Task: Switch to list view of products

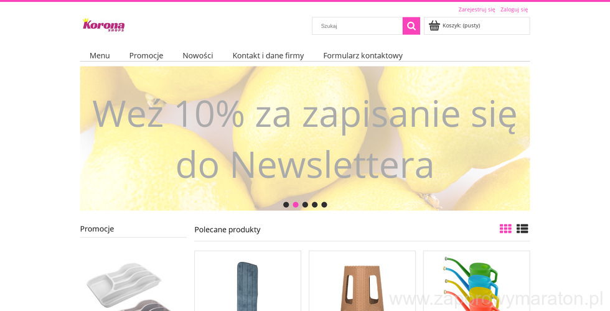Action: pos(522,229)
